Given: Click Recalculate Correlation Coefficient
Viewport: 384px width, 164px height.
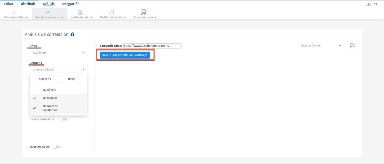Looking at the screenshot, I should (125, 55).
